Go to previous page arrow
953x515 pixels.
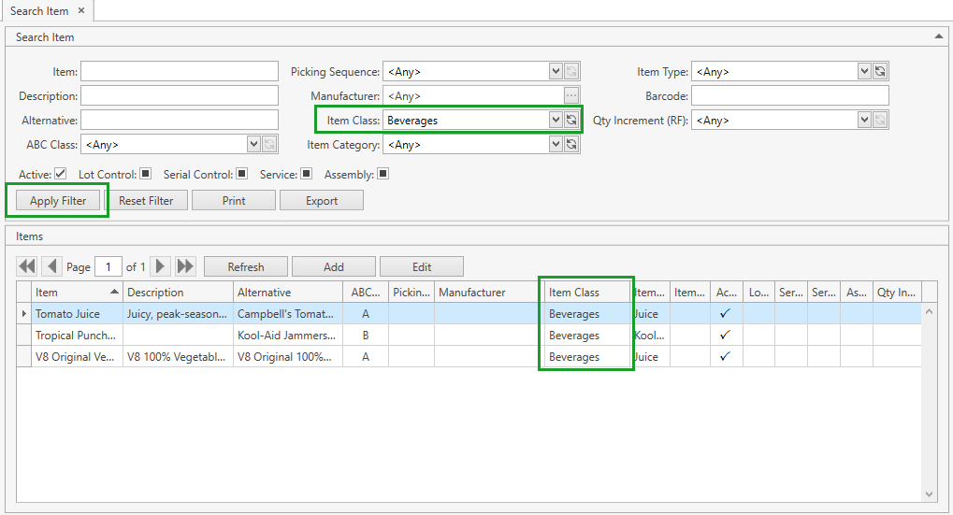(x=52, y=266)
